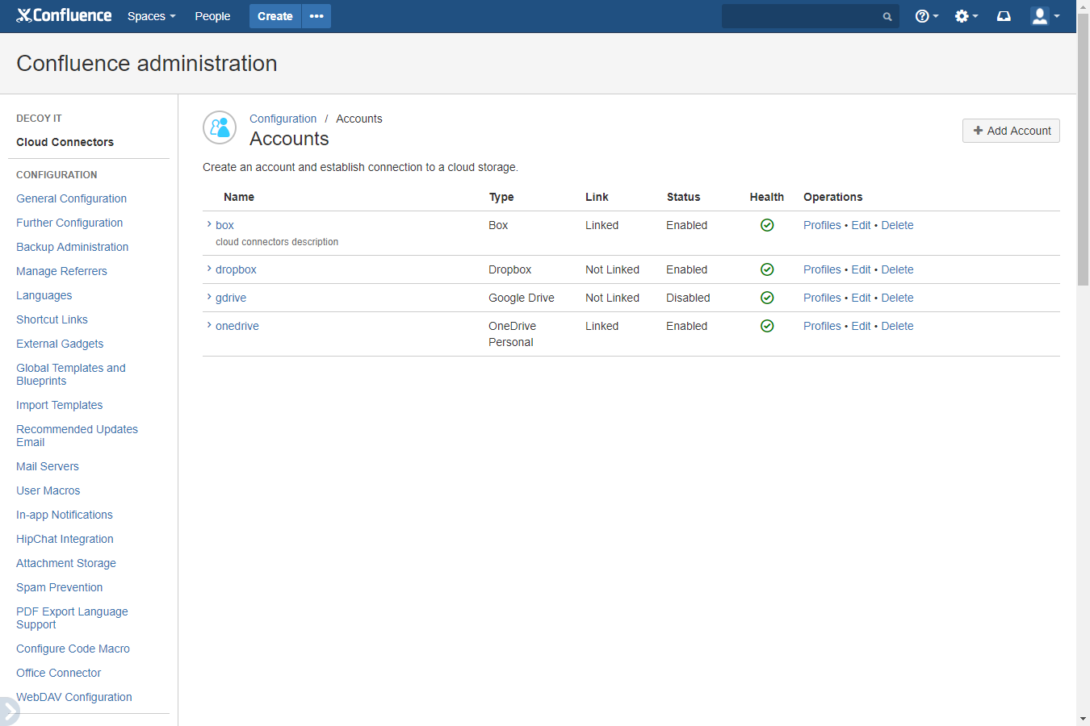Open Languages settings
The image size is (1090, 726).
44,295
